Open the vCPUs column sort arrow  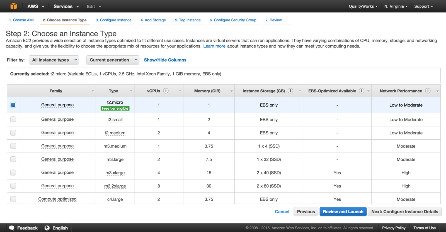[x=180, y=91]
